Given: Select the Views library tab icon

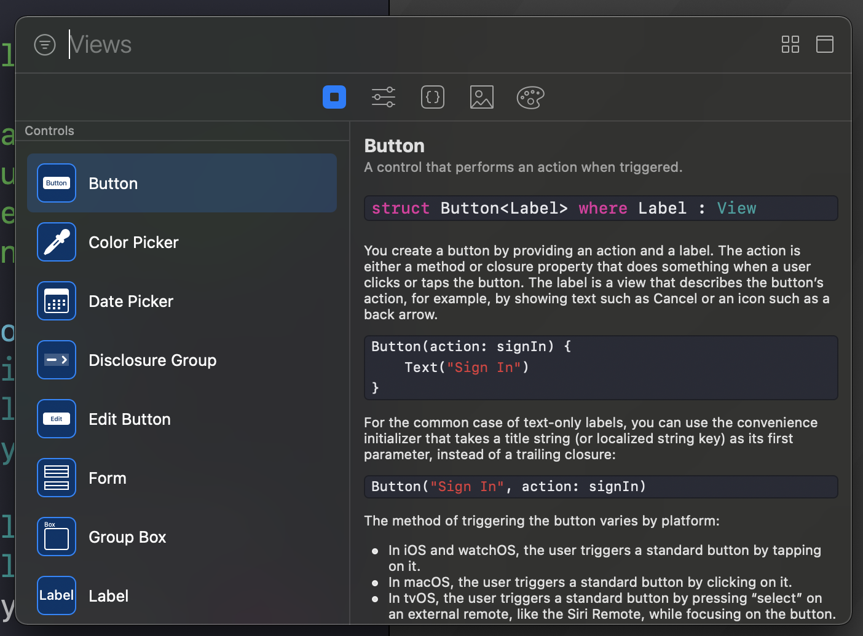Looking at the screenshot, I should pos(334,97).
